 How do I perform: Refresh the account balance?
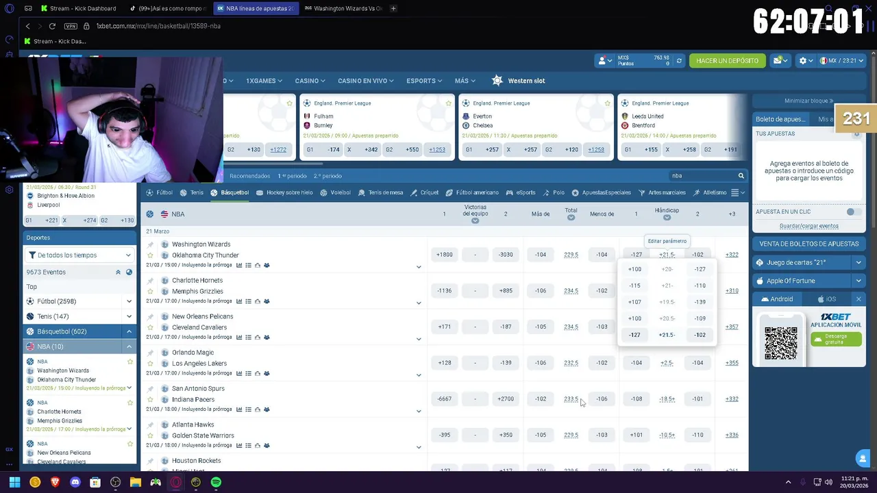coord(679,61)
